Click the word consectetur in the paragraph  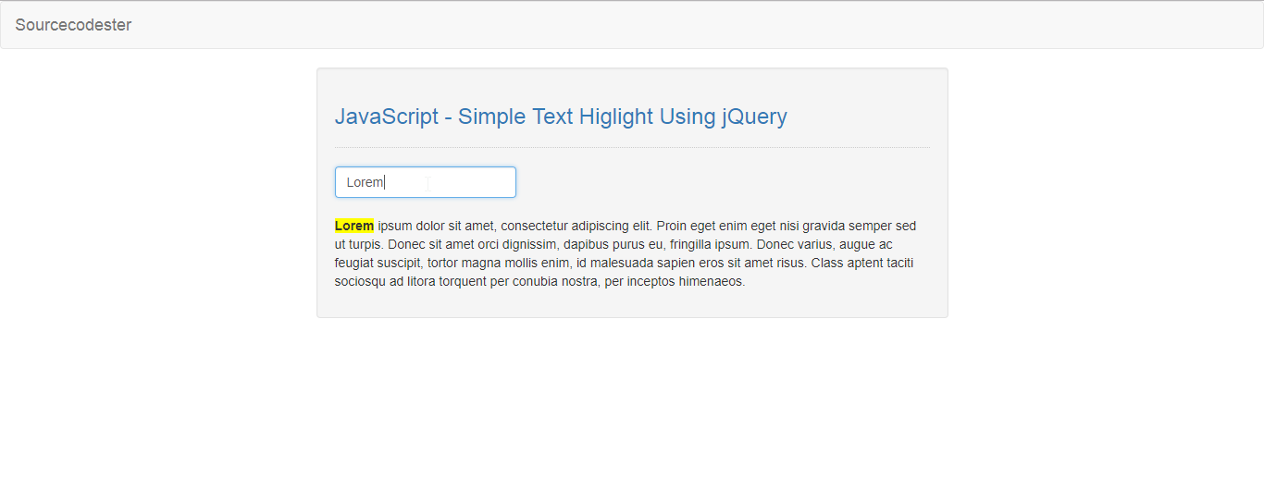pyautogui.click(x=534, y=226)
